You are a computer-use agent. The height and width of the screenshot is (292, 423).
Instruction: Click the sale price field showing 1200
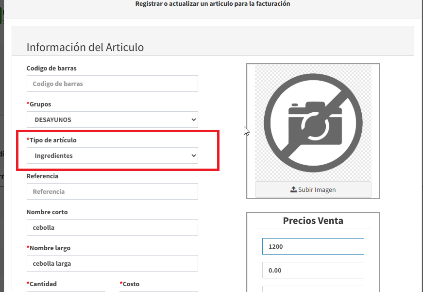point(313,246)
